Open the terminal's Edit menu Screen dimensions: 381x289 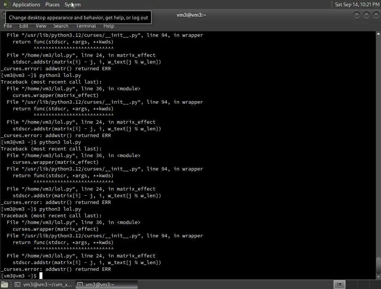pyautogui.click(x=23, y=26)
